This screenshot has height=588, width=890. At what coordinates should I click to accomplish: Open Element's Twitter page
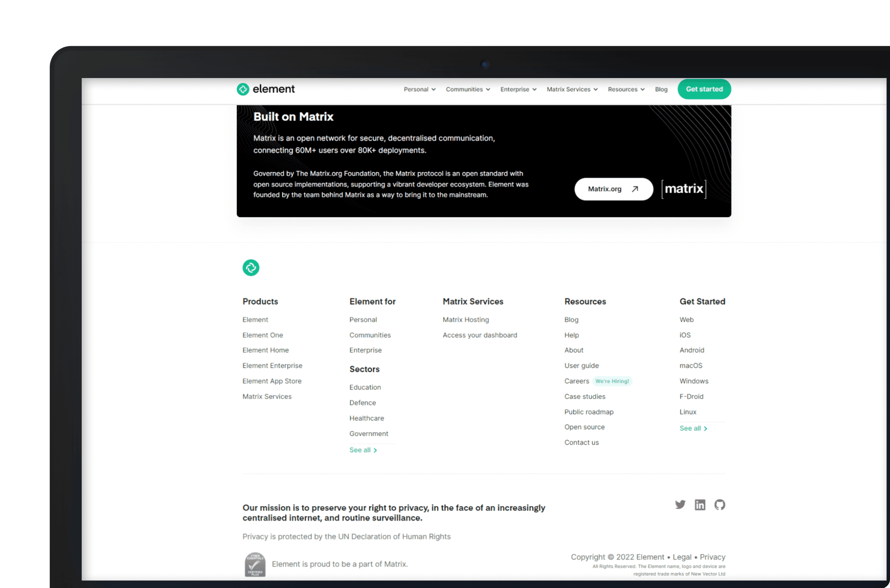[x=680, y=504]
